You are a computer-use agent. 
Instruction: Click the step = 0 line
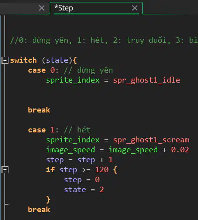click(82, 180)
